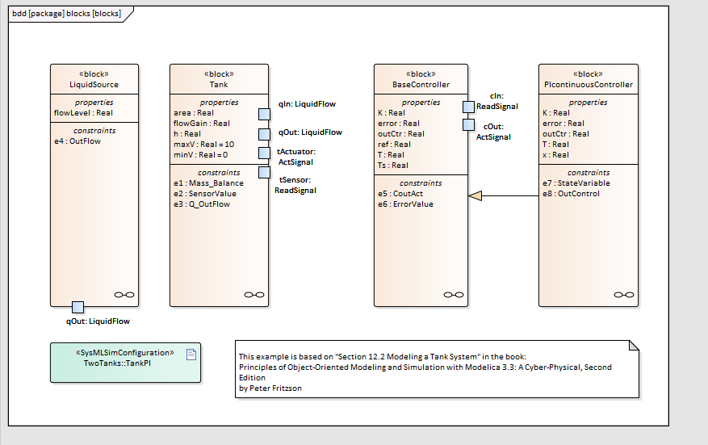
Task: Select the tActuator port square on Tank
Action: click(x=264, y=153)
